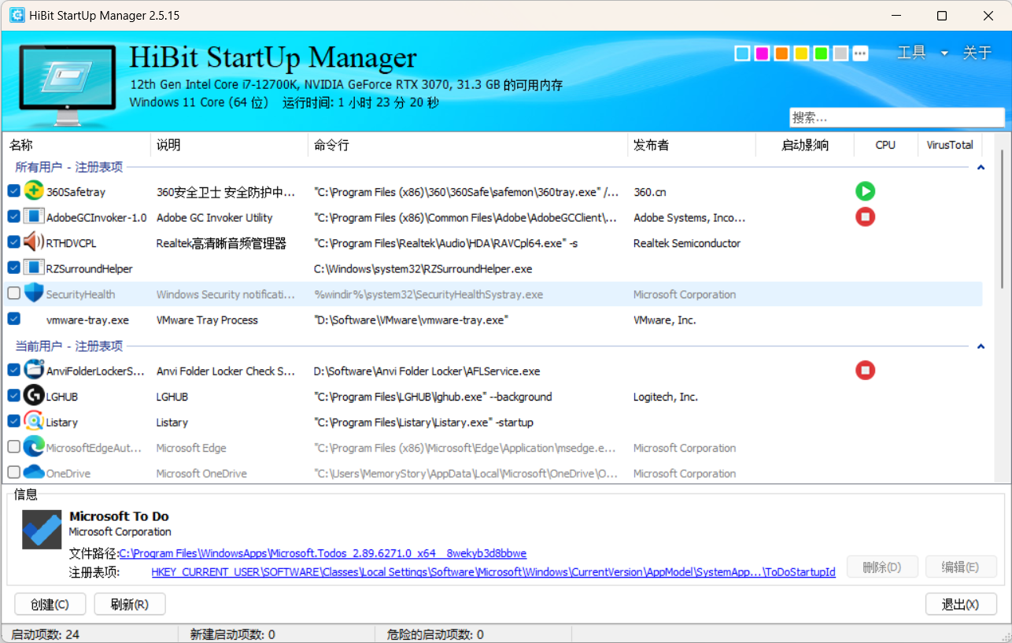Viewport: 1012px width, 643px height.
Task: Click the SecurityHealth blue shield icon
Action: [34, 294]
